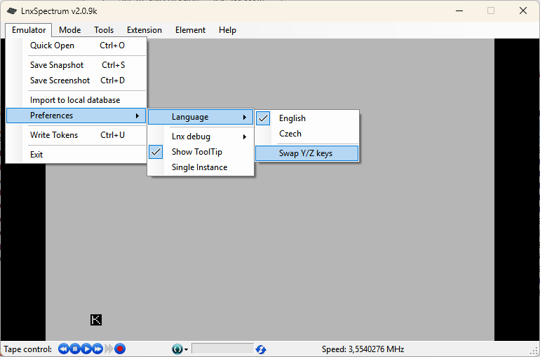This screenshot has width=540, height=357.
Task: Toggle the English language checkmark
Action: point(263,118)
